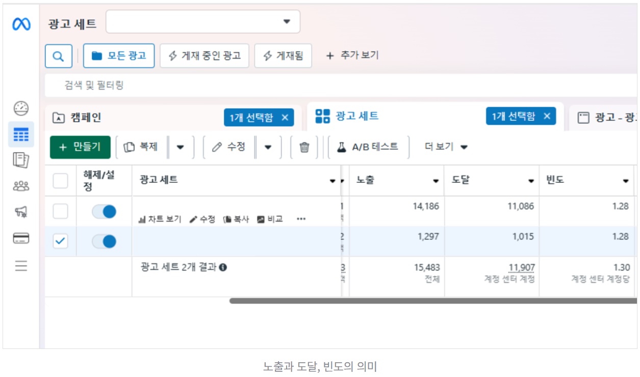Toggle the select-all header checkbox

point(60,180)
